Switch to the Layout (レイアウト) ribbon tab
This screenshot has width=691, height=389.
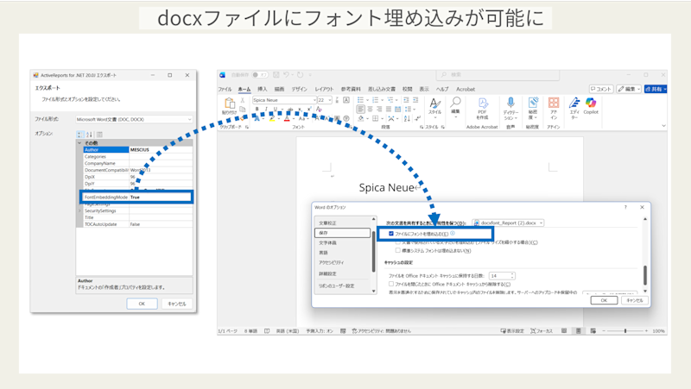(x=325, y=90)
